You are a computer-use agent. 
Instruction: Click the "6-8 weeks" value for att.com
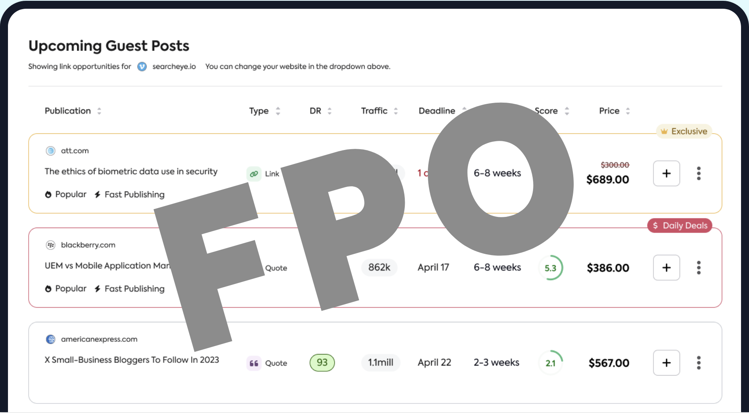[x=497, y=173]
